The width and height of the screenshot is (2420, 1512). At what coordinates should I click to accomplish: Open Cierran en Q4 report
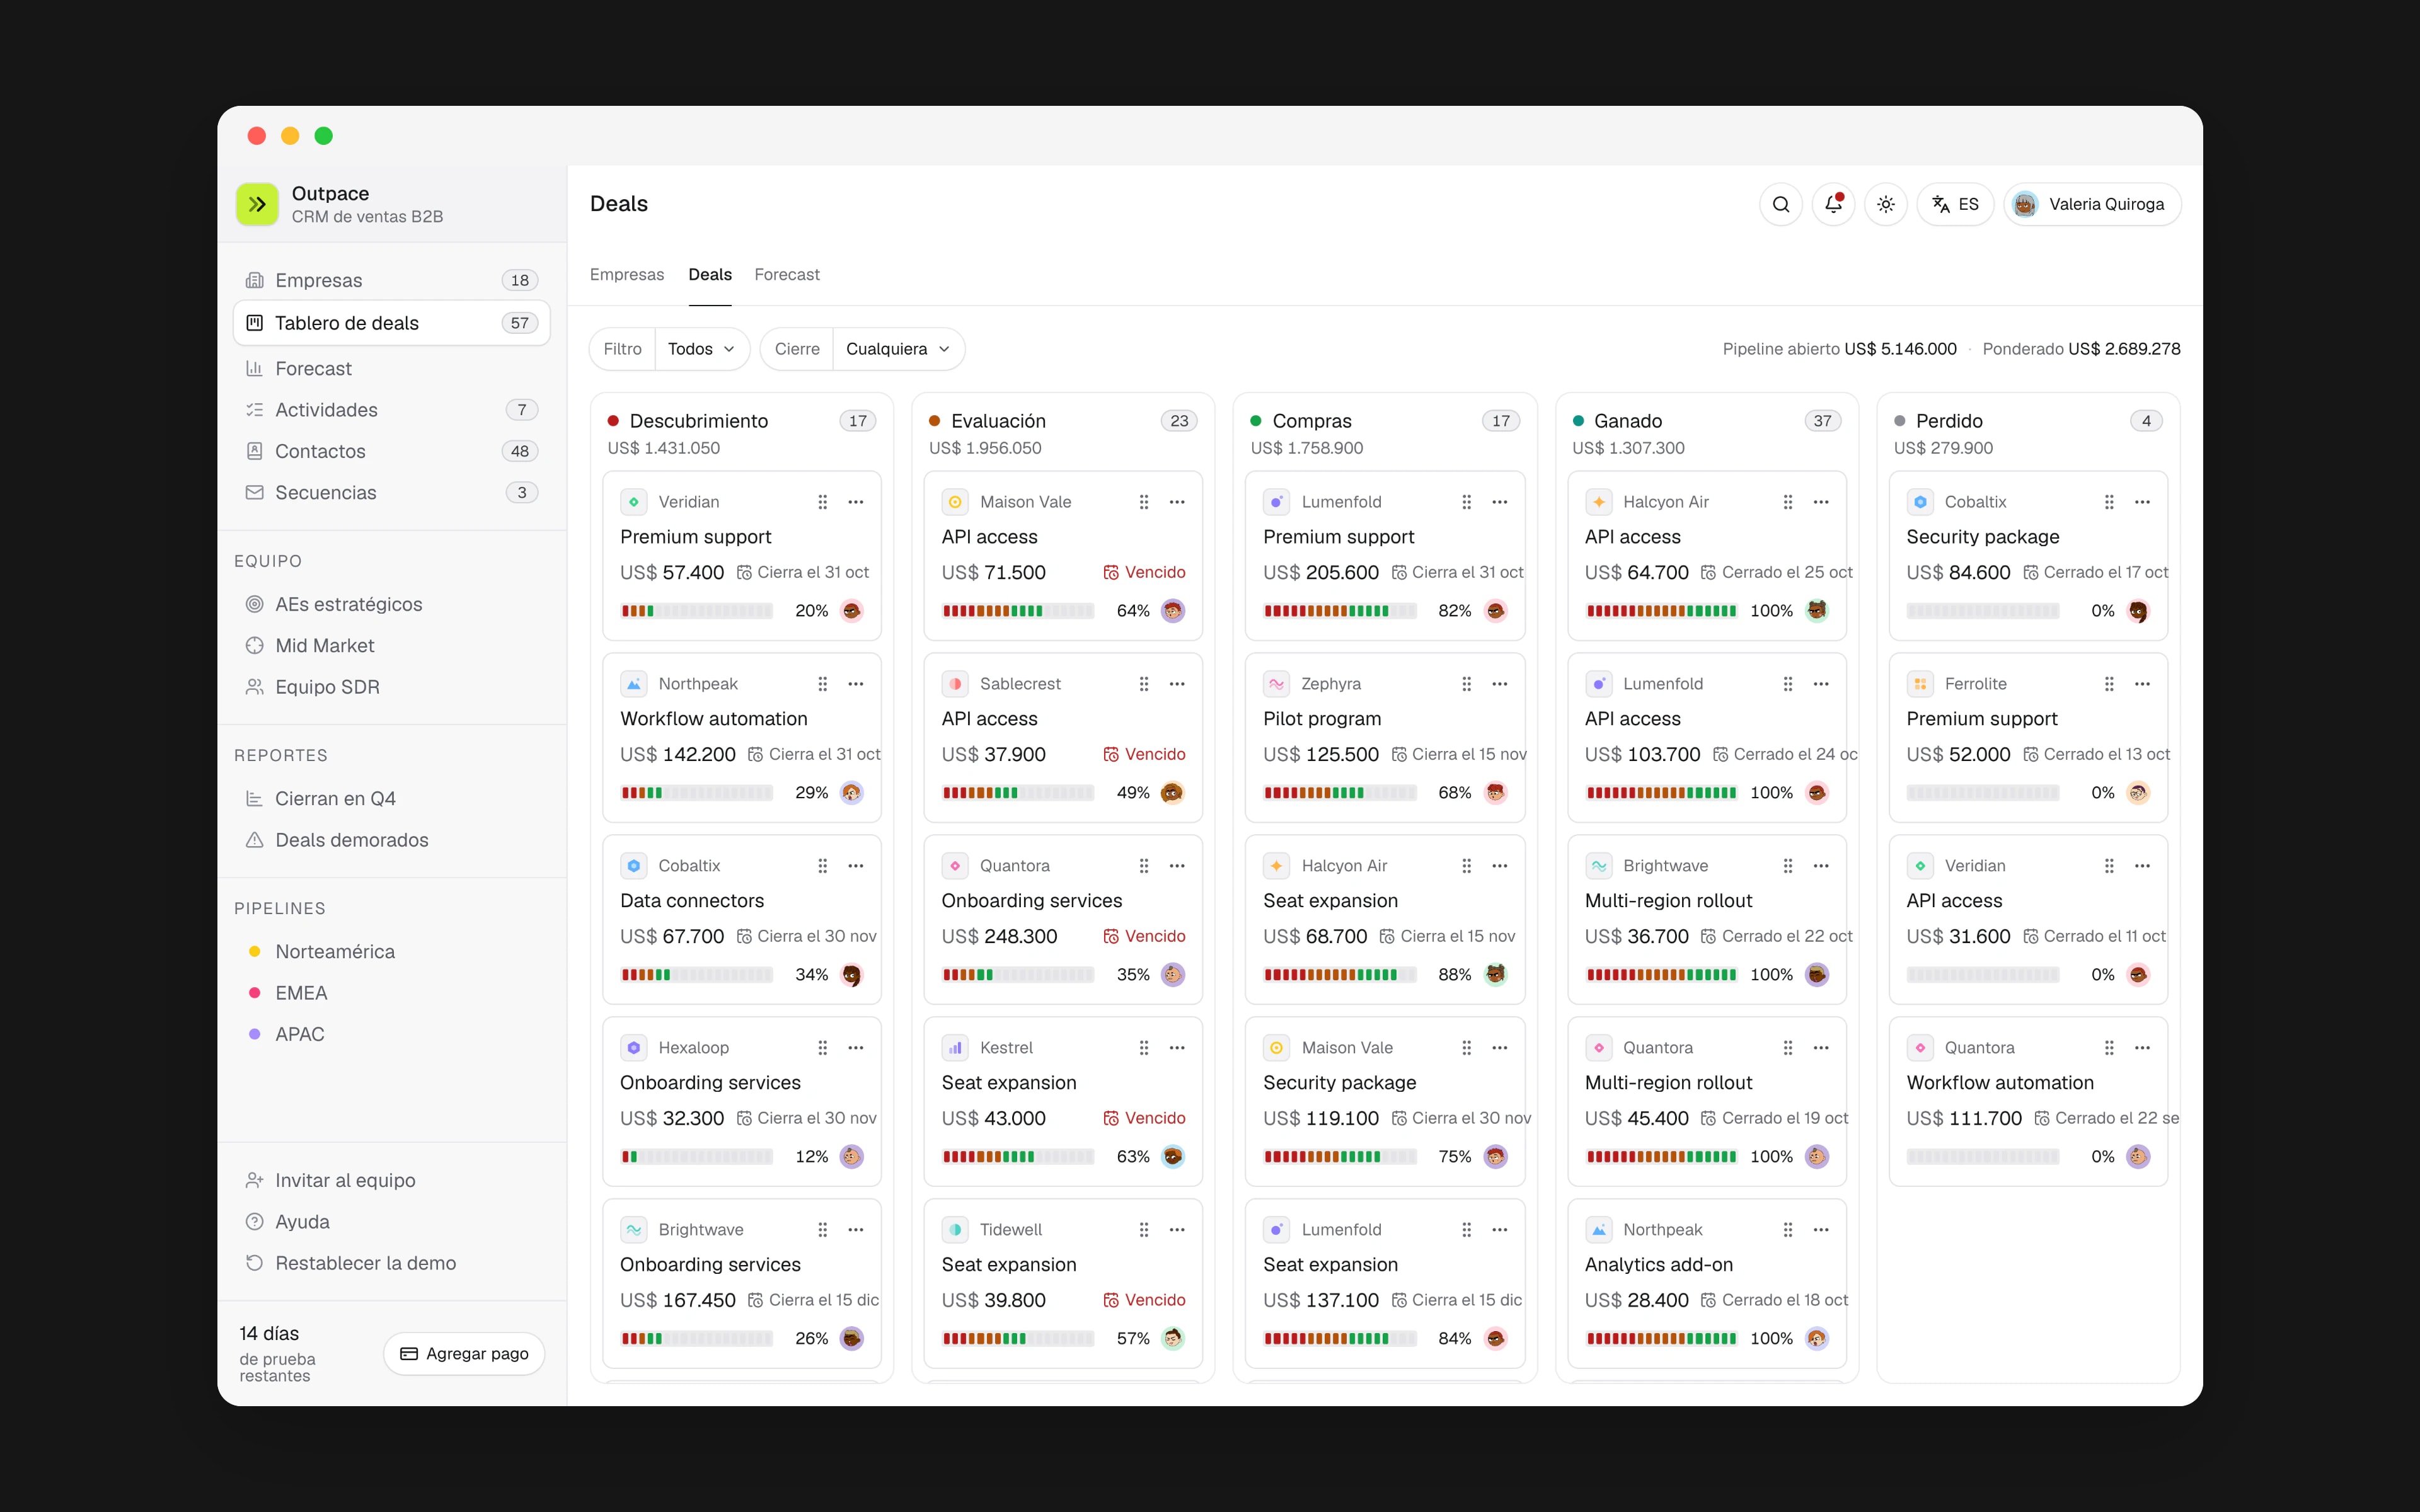[x=392, y=799]
